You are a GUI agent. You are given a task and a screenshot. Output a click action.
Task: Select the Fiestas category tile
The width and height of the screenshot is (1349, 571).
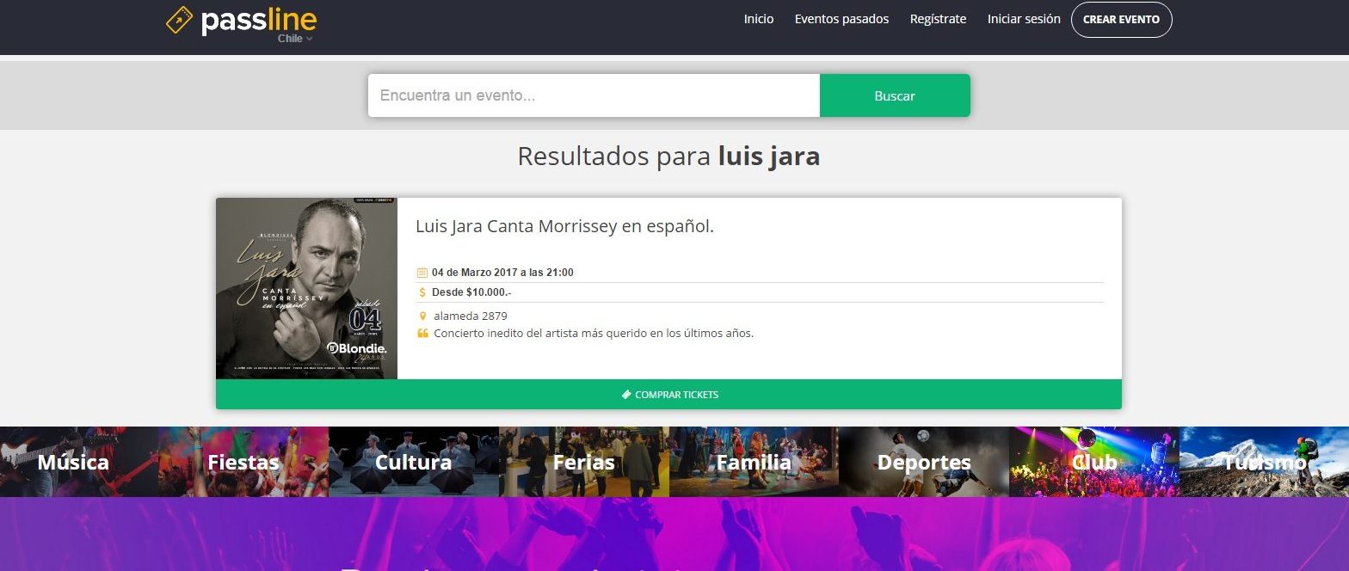(243, 463)
